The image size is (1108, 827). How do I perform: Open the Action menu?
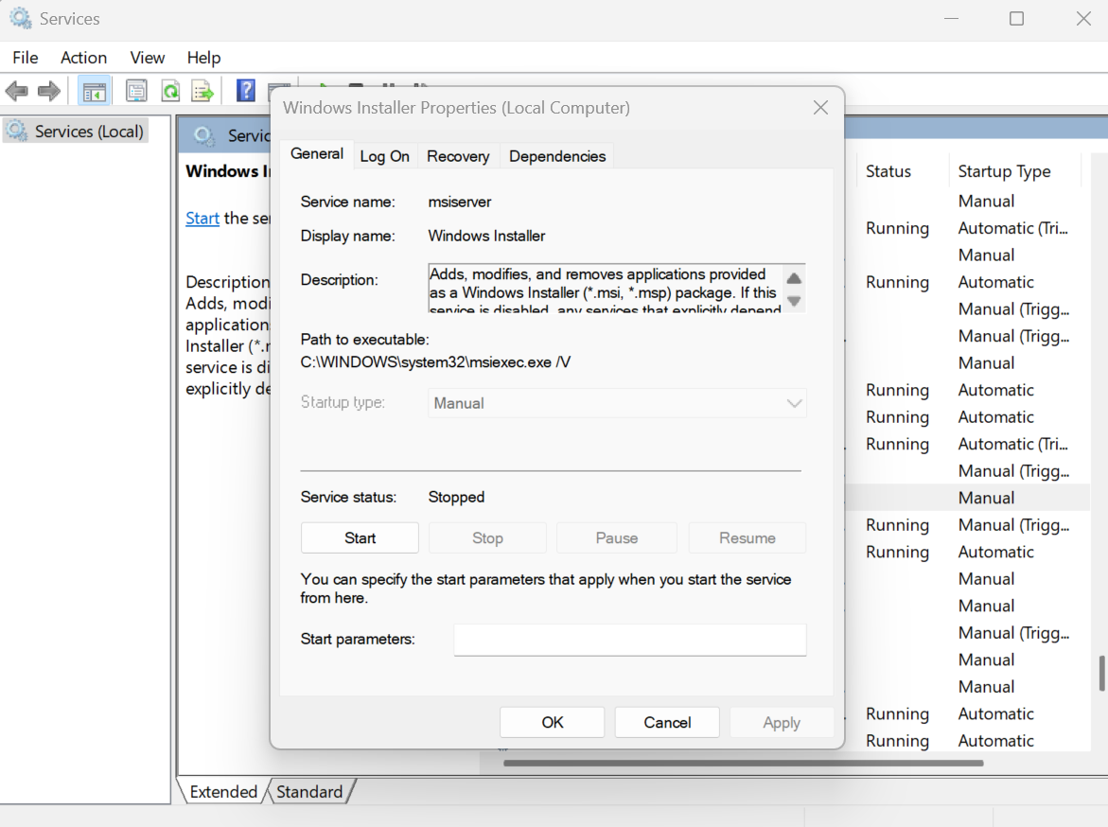[83, 58]
